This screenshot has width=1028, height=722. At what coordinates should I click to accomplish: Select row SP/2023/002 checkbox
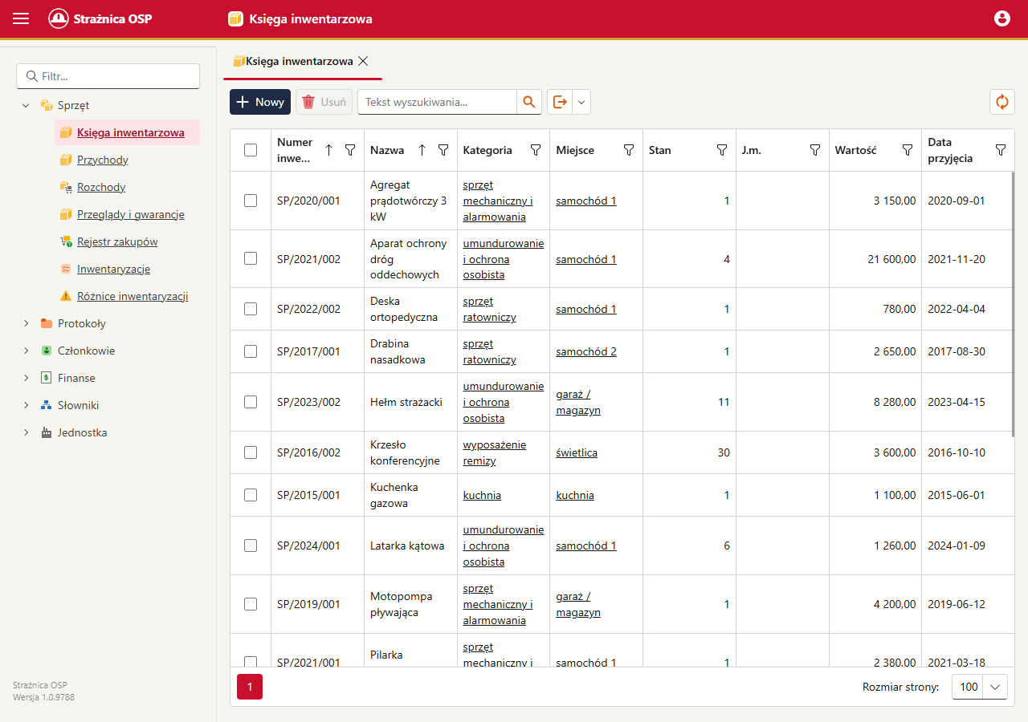[x=251, y=402]
